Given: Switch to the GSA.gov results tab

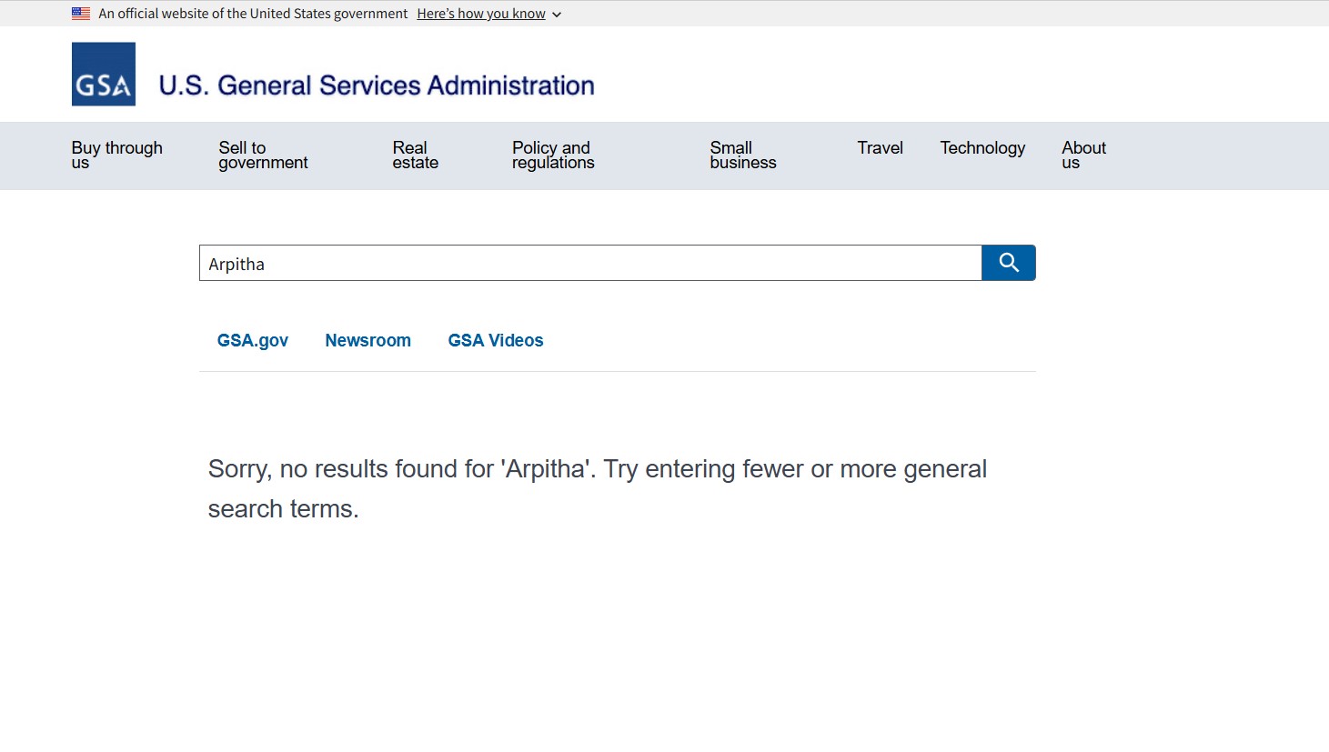Looking at the screenshot, I should coord(252,341).
